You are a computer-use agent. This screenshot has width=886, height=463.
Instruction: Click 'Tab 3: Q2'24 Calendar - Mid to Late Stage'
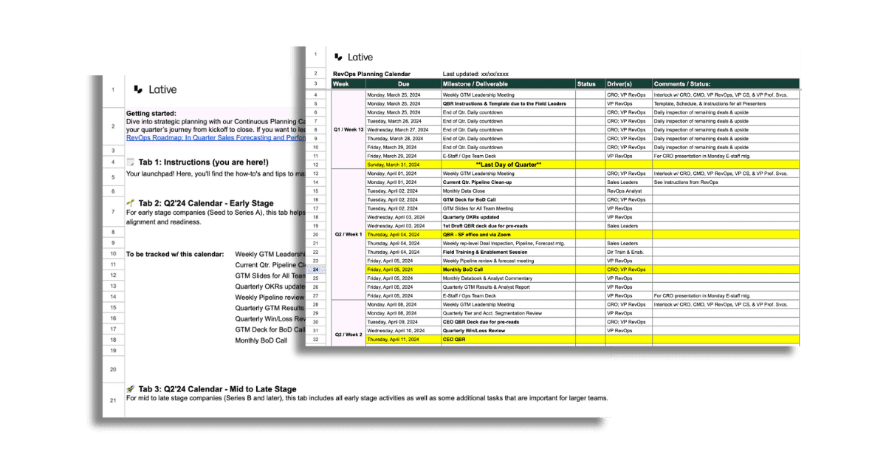point(218,389)
